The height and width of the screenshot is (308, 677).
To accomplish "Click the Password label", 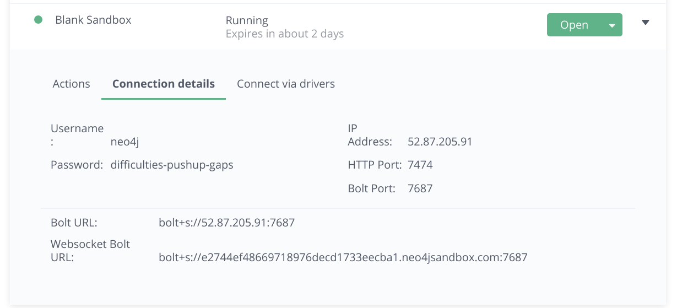I will pos(77,165).
